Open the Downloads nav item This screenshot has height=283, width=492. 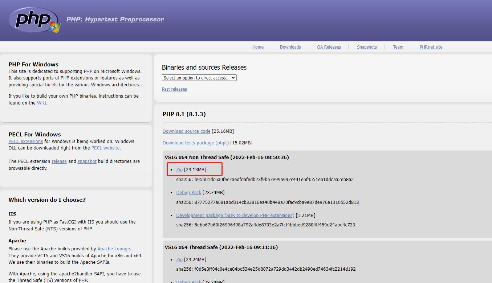pyautogui.click(x=290, y=47)
